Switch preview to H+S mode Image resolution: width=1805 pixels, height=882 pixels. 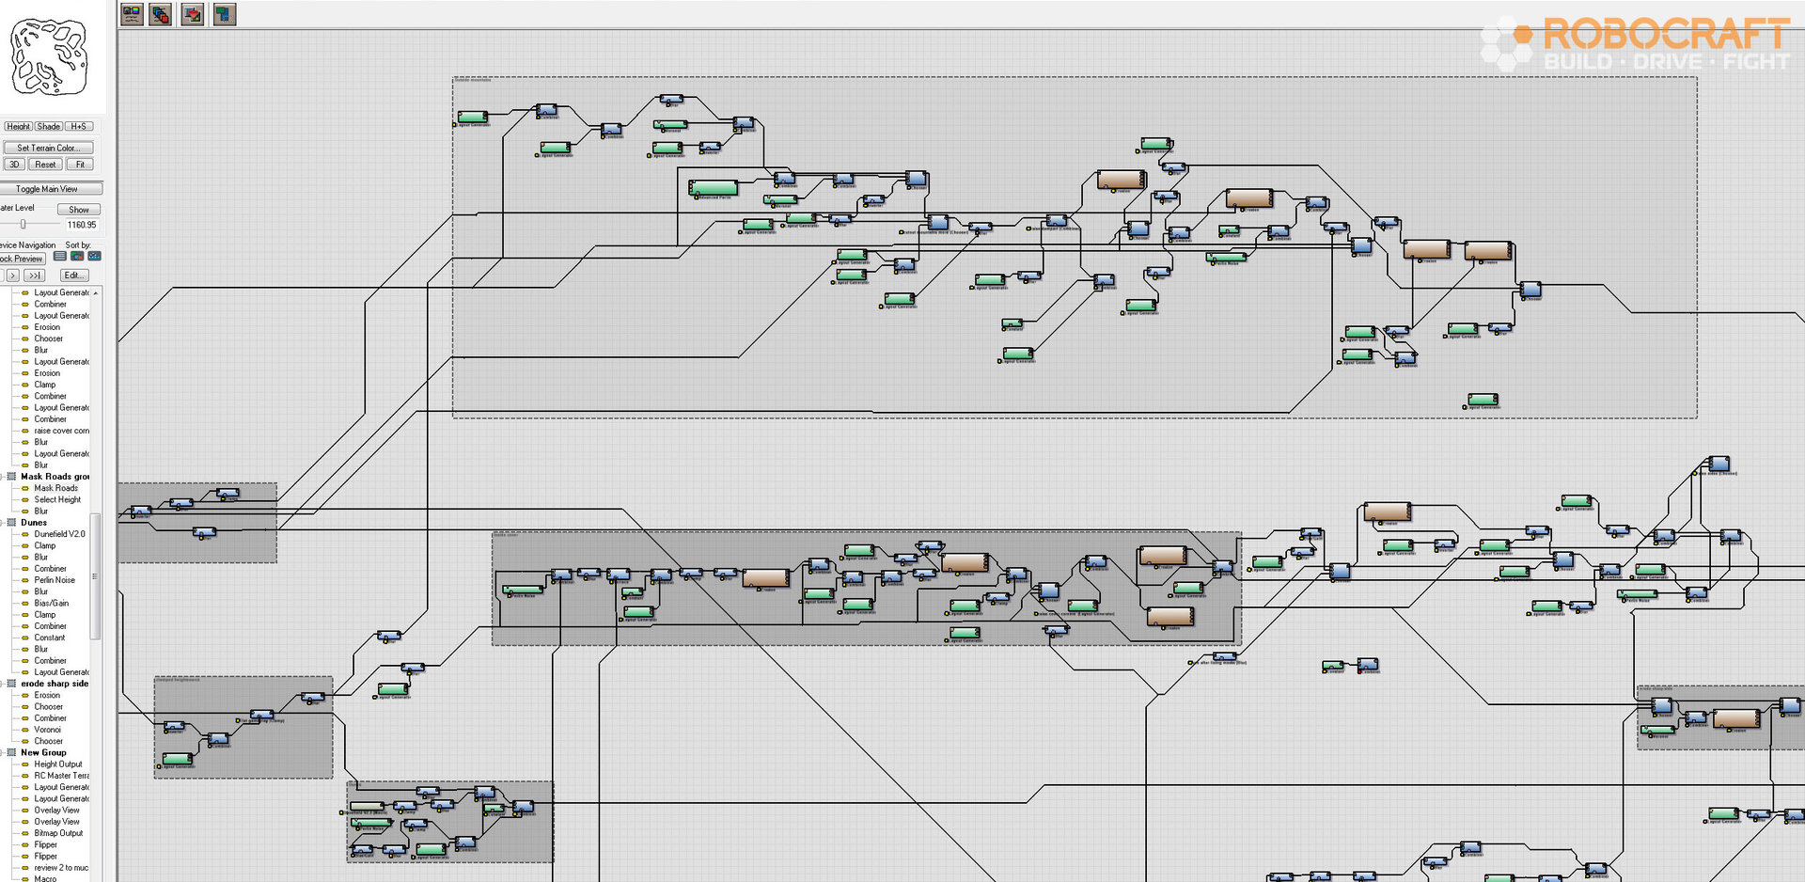tap(79, 126)
